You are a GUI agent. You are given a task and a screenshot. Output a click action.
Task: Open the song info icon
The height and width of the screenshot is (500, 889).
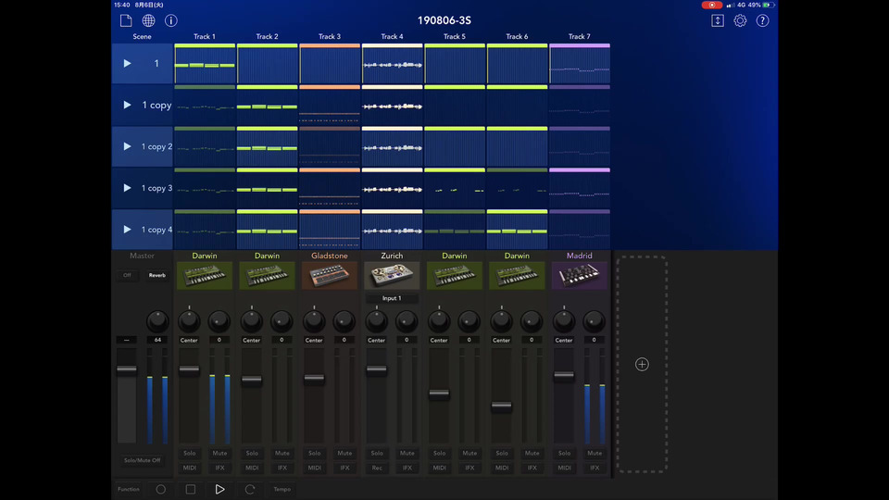point(171,20)
